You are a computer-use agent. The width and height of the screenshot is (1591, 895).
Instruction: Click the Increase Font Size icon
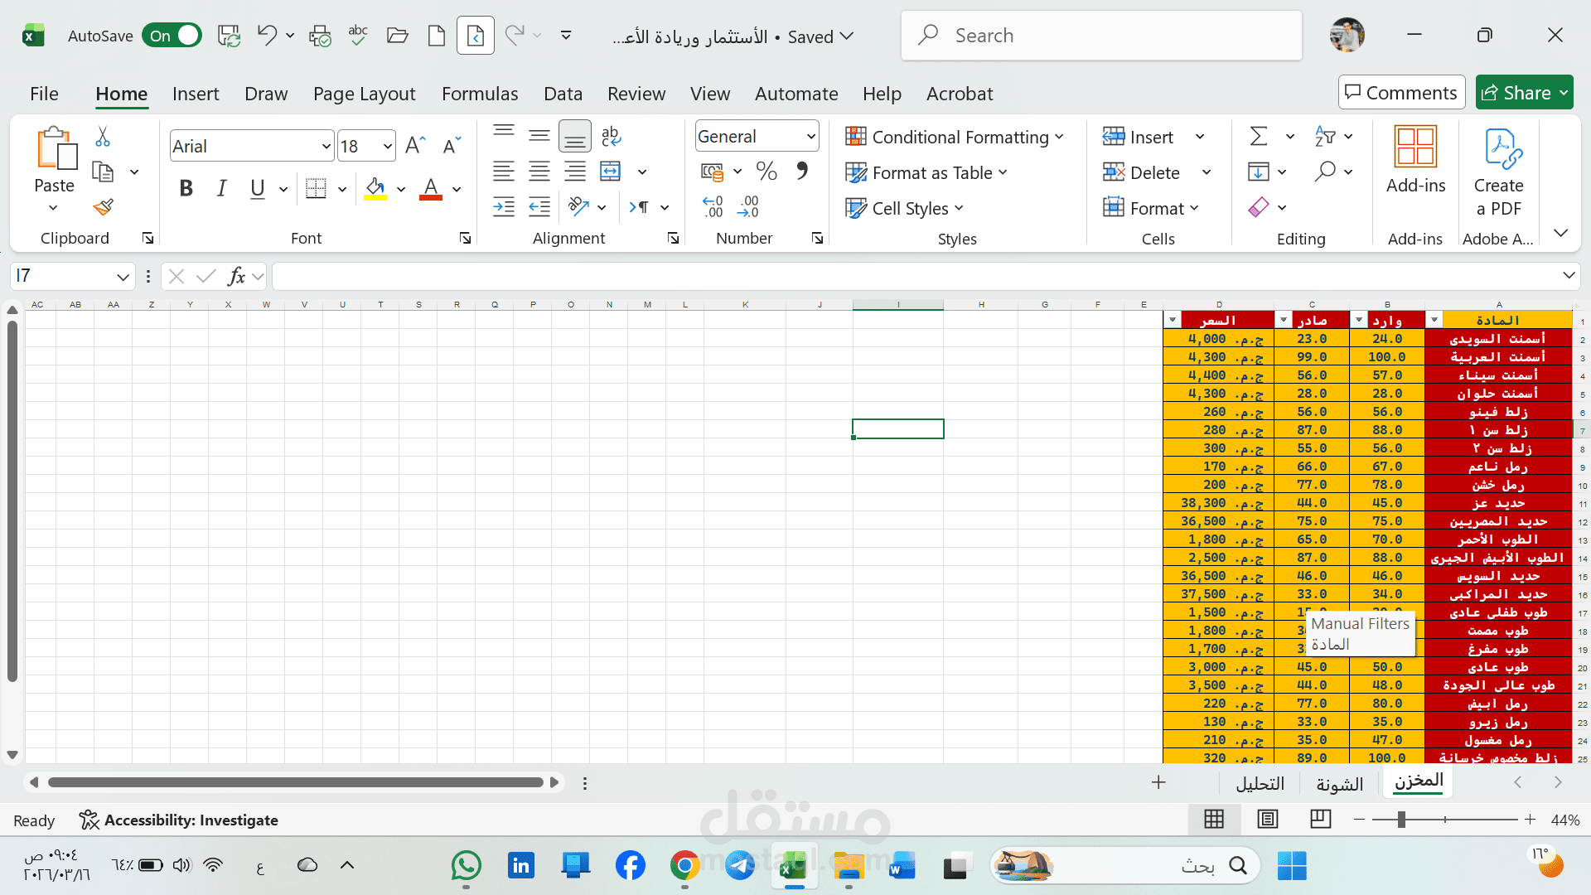point(415,146)
